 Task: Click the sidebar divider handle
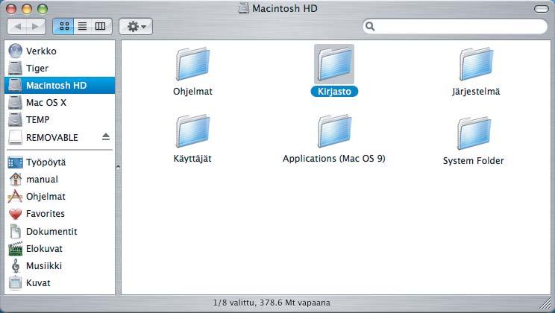(118, 167)
